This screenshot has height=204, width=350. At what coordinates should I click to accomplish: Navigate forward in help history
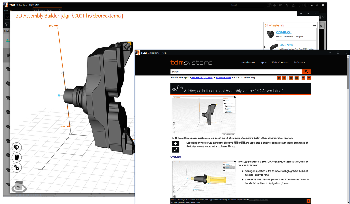tap(309, 77)
